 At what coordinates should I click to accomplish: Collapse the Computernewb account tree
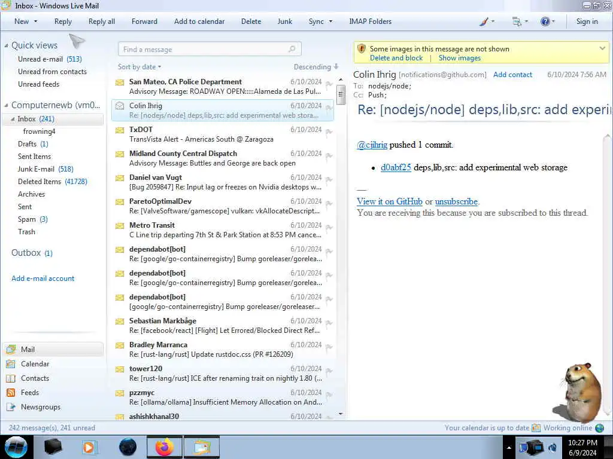(x=6, y=105)
